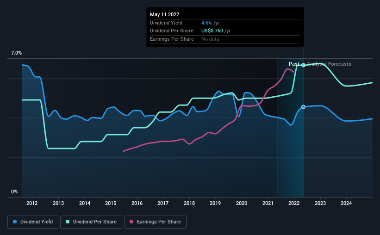Click the US$0.760 value in tooltip
This screenshot has height=235, width=380.
point(212,31)
